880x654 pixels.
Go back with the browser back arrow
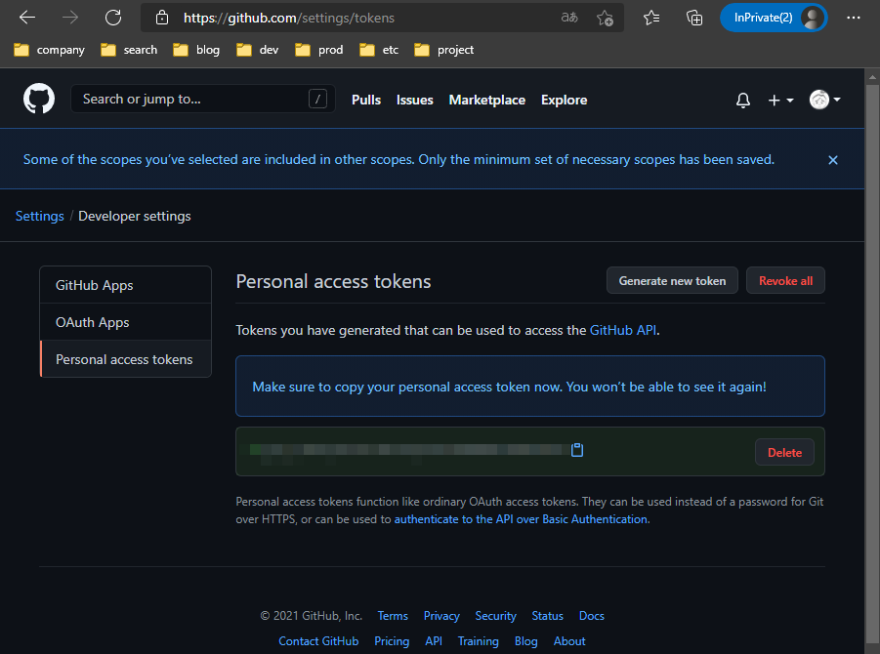(27, 18)
